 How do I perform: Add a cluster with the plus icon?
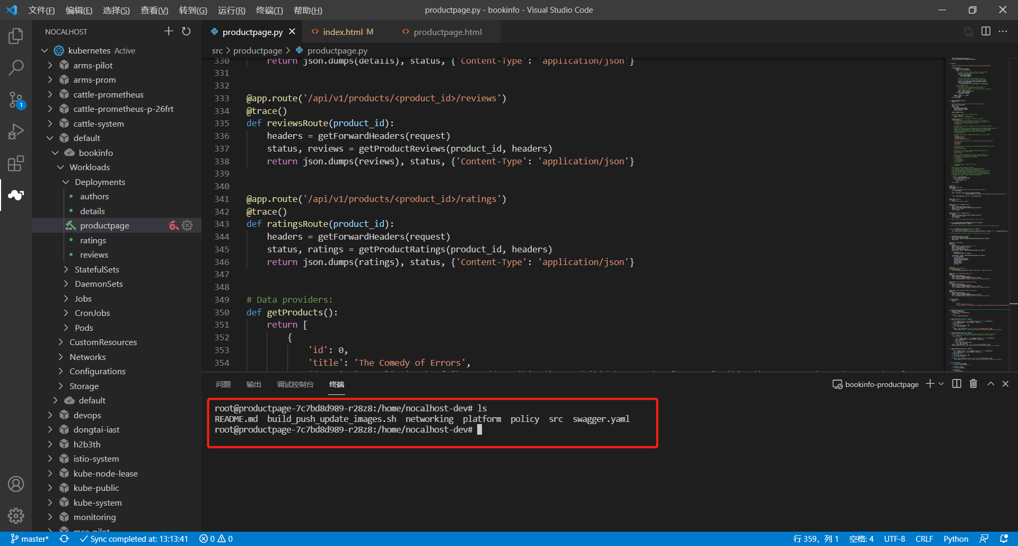pos(169,31)
